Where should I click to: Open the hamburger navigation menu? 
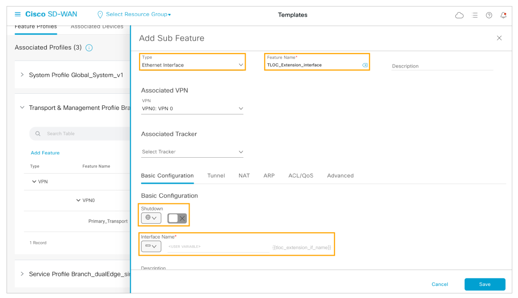18,14
